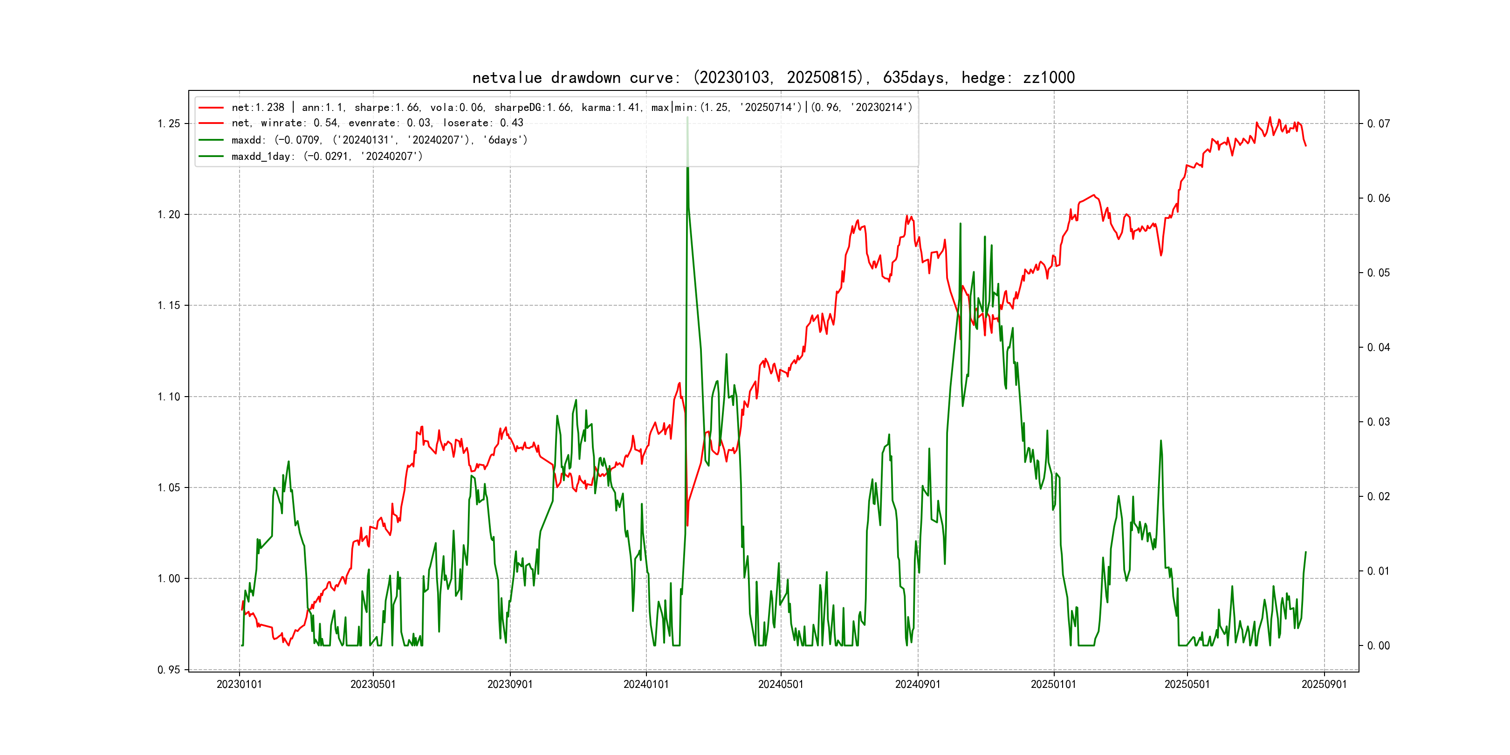Click the maxdd_1day legend label text
This screenshot has height=755, width=1510.
click(327, 157)
